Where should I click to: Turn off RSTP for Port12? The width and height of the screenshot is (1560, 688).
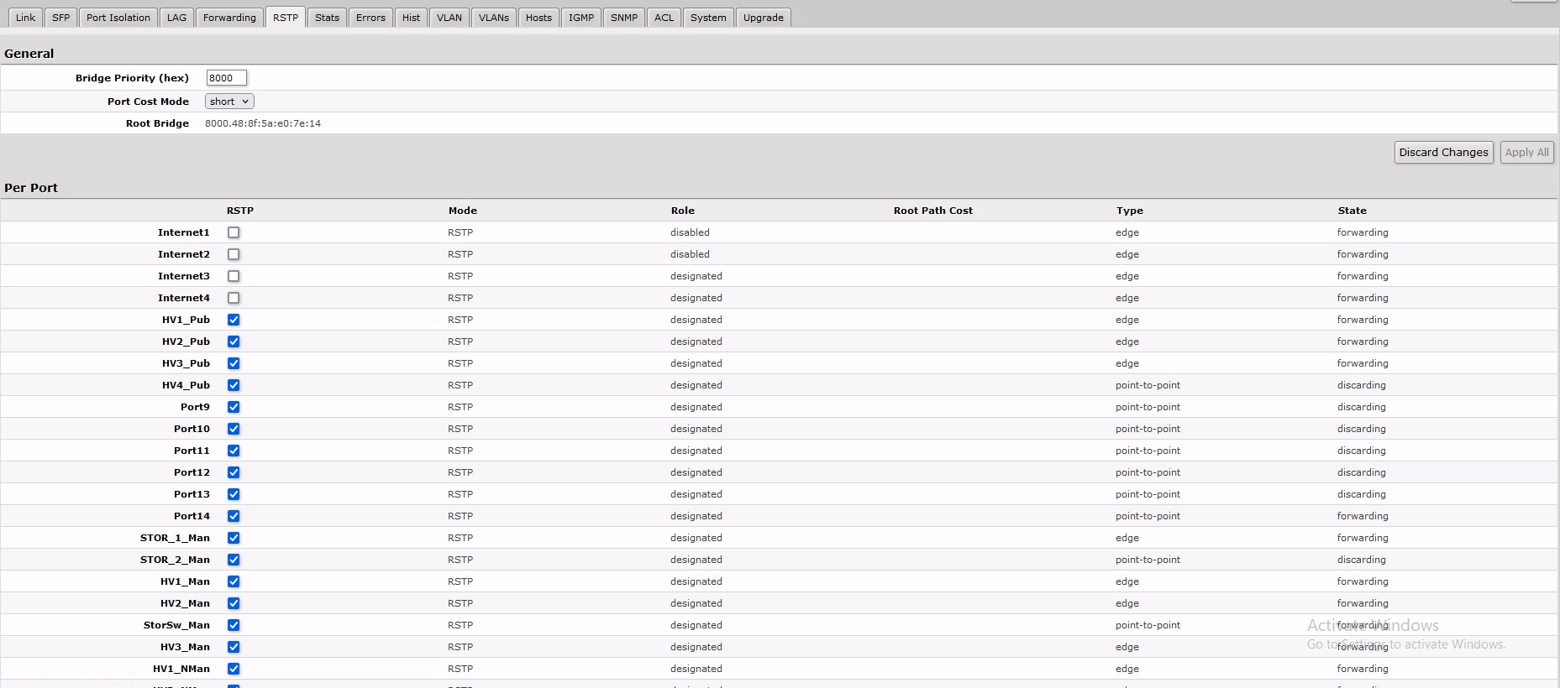pos(234,472)
